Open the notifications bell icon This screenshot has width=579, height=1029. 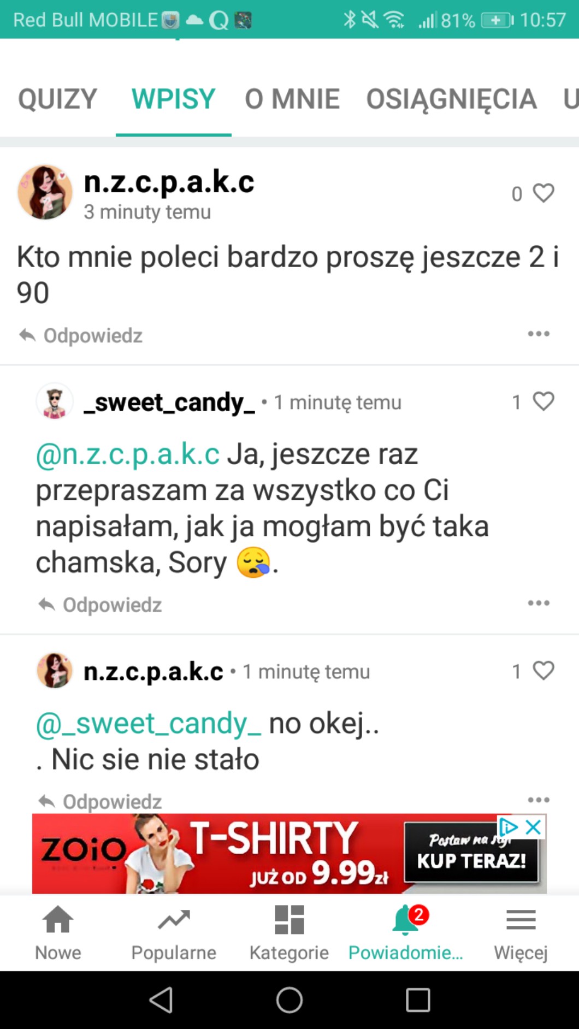point(405,920)
